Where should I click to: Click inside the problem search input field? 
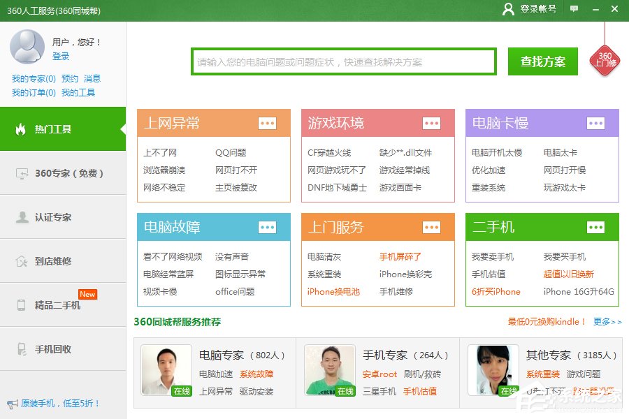(342, 61)
